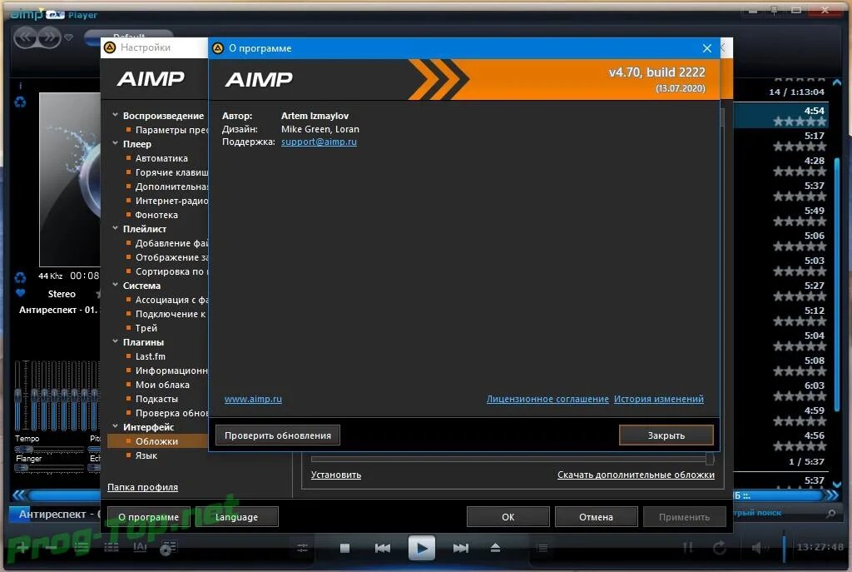Open the small dropdown arrow beside the top arrows
The height and width of the screenshot is (572, 852).
[x=68, y=37]
